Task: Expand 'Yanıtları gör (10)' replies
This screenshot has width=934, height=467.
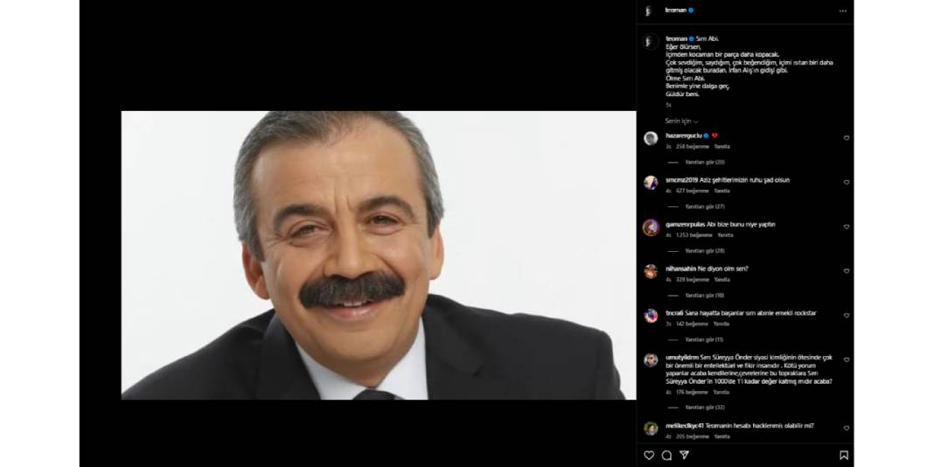Action: click(705, 296)
